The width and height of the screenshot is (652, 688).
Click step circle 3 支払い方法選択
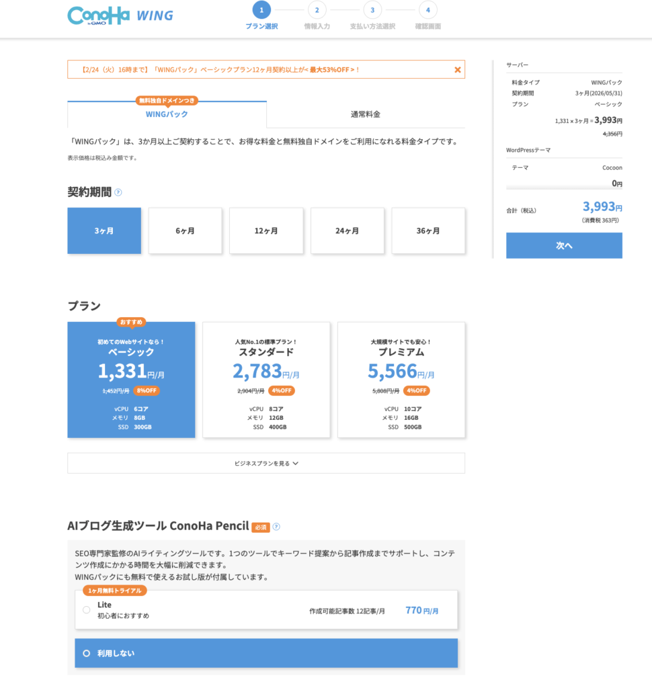372,9
